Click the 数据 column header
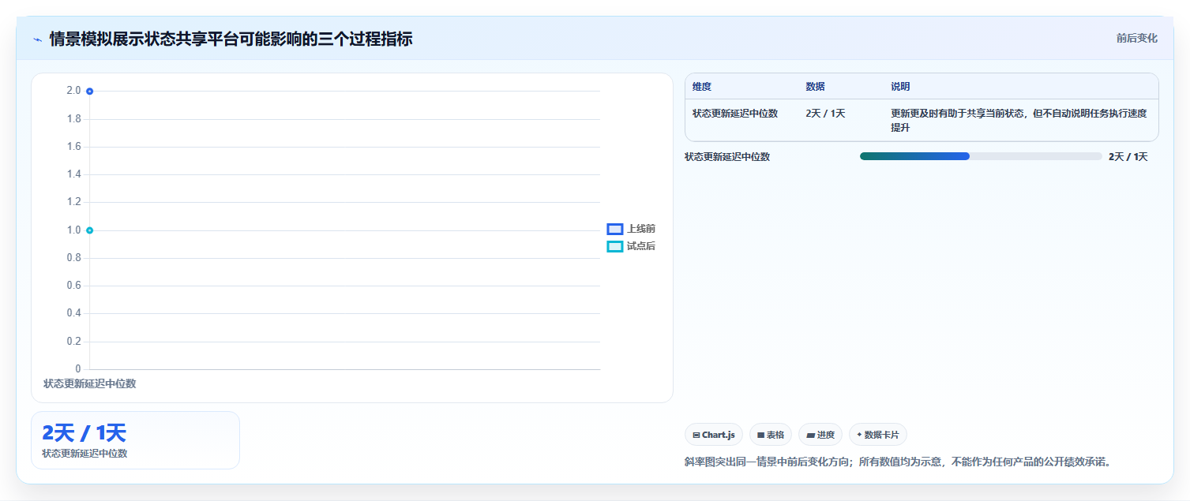 816,87
